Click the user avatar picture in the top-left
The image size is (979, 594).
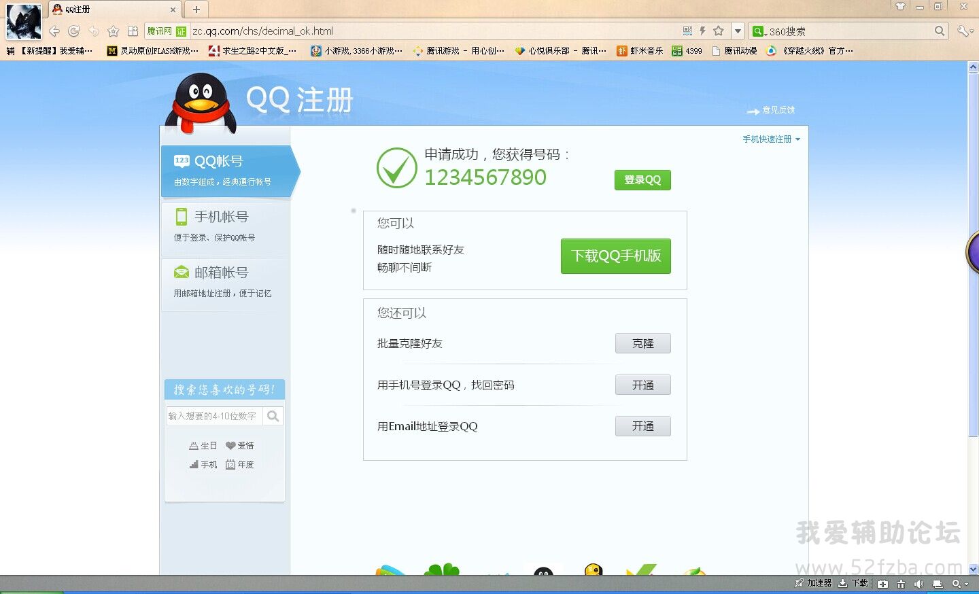click(x=24, y=21)
